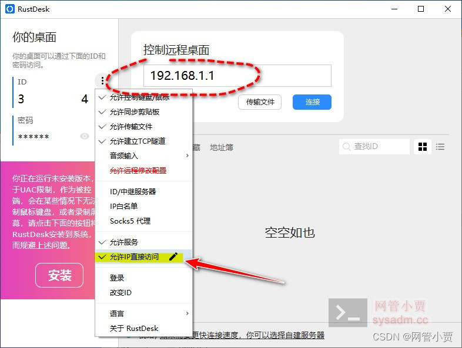462x348 pixels.
Task: Toggle 允许远程修改配置 option
Action: [144, 171]
